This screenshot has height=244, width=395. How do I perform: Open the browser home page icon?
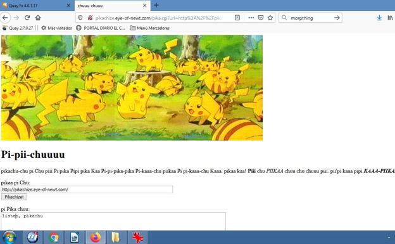38,18
